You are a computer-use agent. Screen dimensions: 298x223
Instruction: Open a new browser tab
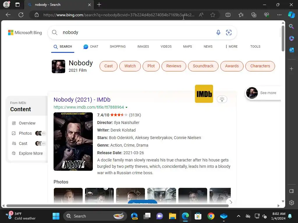pos(99,5)
